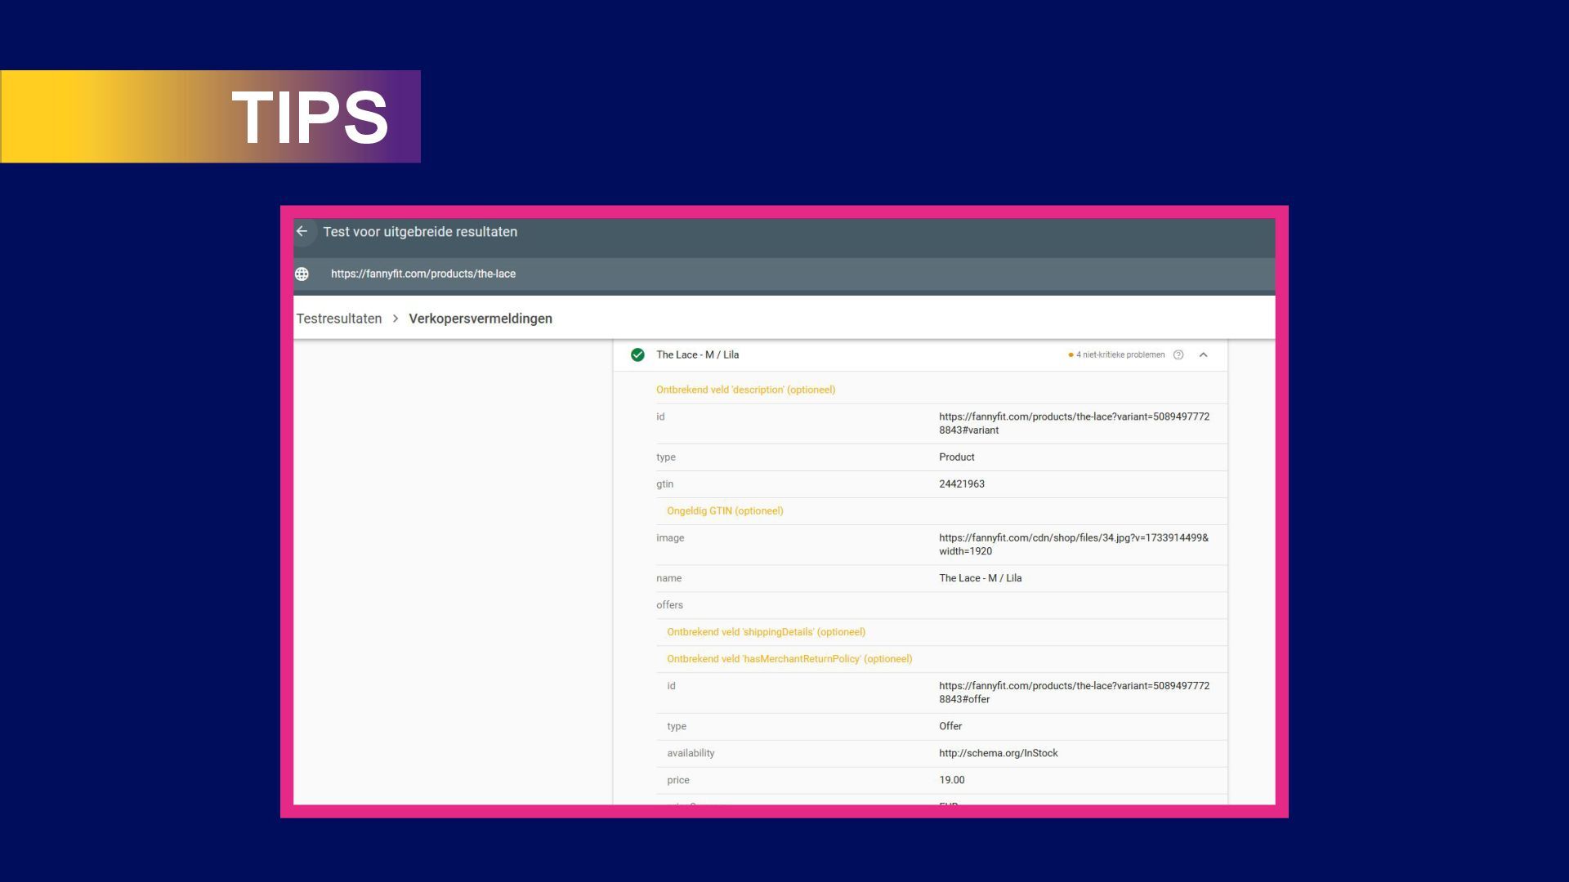Click the variant id URL value
Viewport: 1569px width, 882px height.
point(1073,424)
